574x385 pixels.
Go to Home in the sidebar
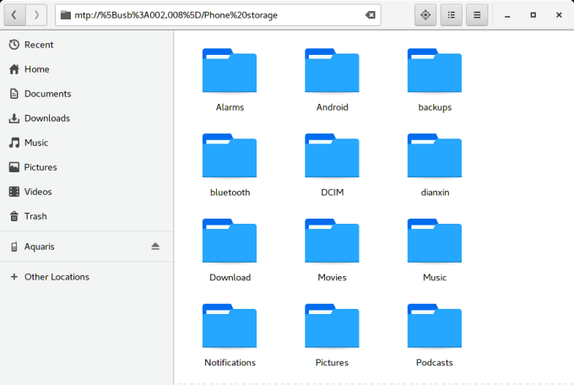(x=86, y=69)
